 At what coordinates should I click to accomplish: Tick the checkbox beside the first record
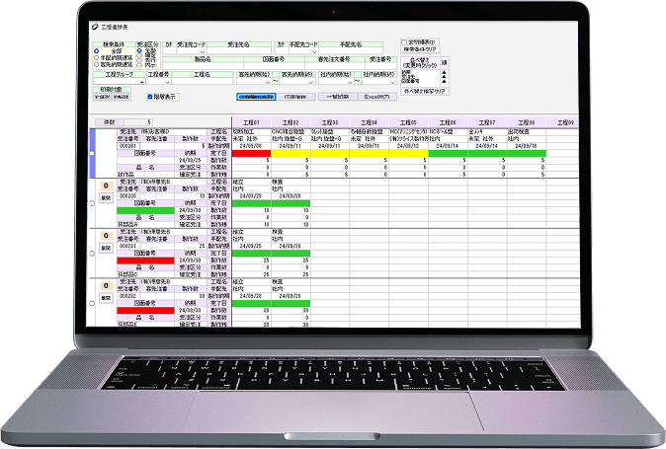coord(93,154)
